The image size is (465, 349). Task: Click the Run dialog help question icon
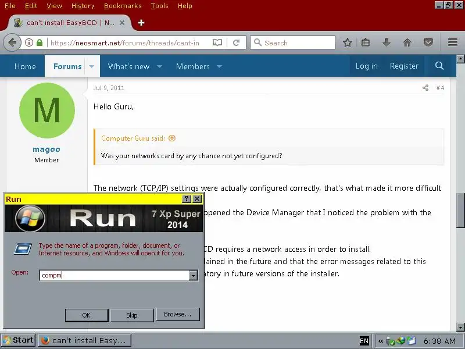(186, 199)
